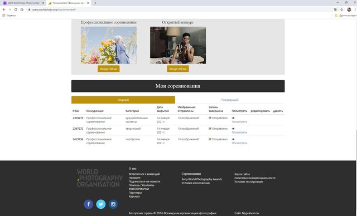Screen dimensions: 357x216
Task: Open Chrome profile avatar
Action: pyautogui.click(x=349, y=9)
